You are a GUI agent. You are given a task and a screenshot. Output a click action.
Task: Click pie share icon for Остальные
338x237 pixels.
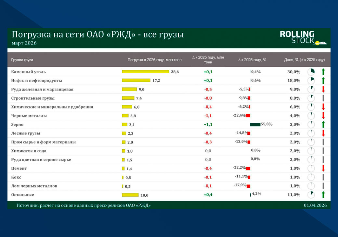311,194
